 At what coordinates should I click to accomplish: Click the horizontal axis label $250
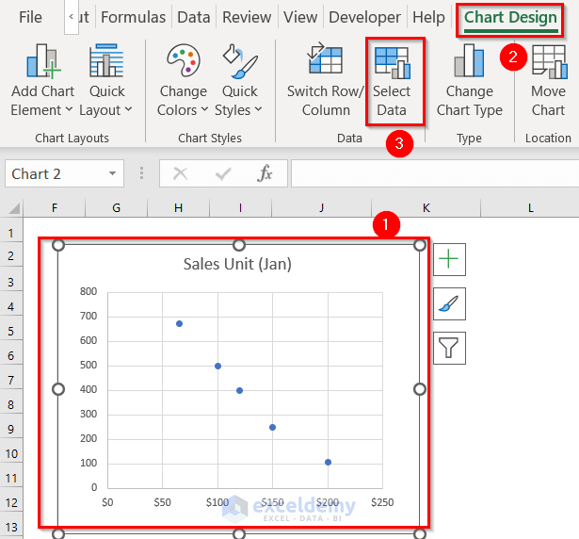(x=382, y=502)
